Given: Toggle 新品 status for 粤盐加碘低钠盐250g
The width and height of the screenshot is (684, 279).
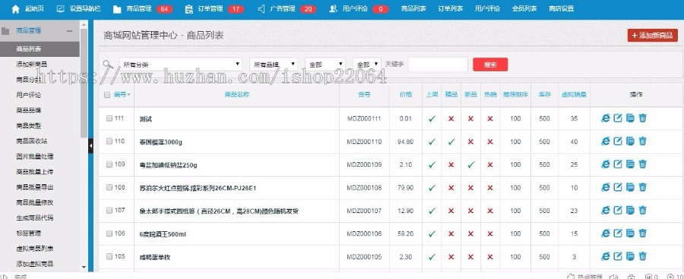Looking at the screenshot, I should (470, 165).
